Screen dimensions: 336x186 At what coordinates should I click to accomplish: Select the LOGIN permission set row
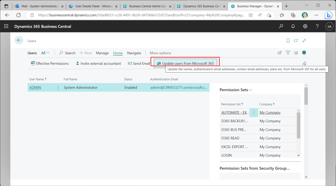coord(258,155)
